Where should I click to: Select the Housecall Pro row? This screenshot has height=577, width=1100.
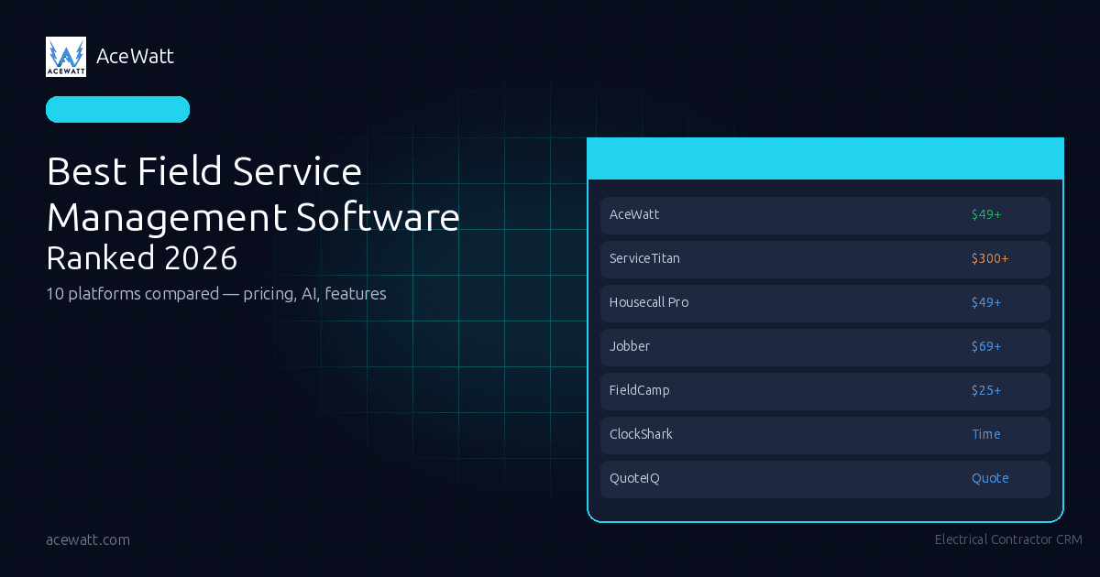pyautogui.click(x=825, y=303)
